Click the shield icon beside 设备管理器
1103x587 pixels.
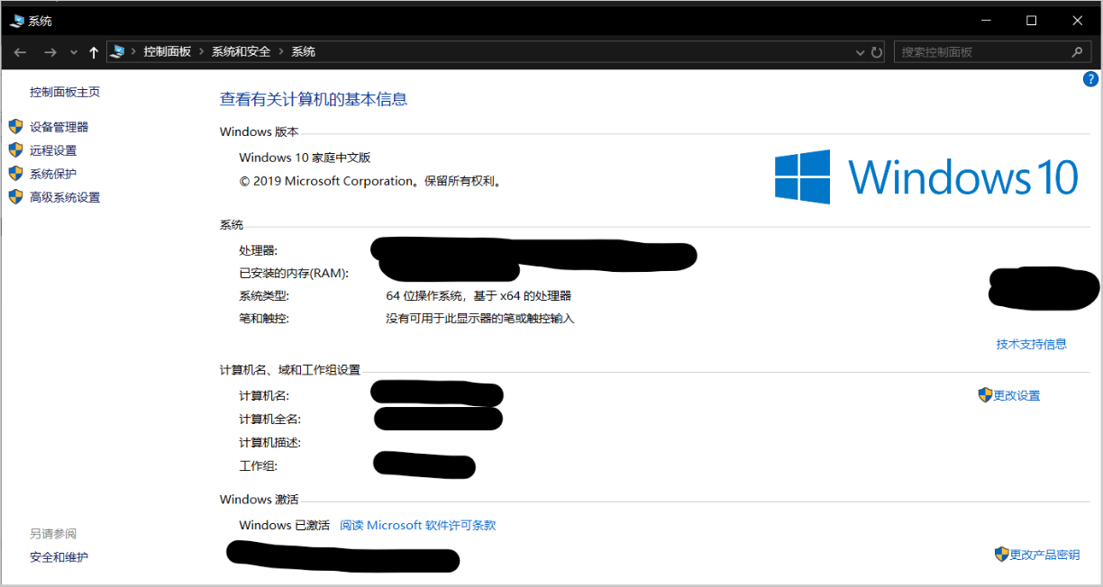[x=15, y=126]
